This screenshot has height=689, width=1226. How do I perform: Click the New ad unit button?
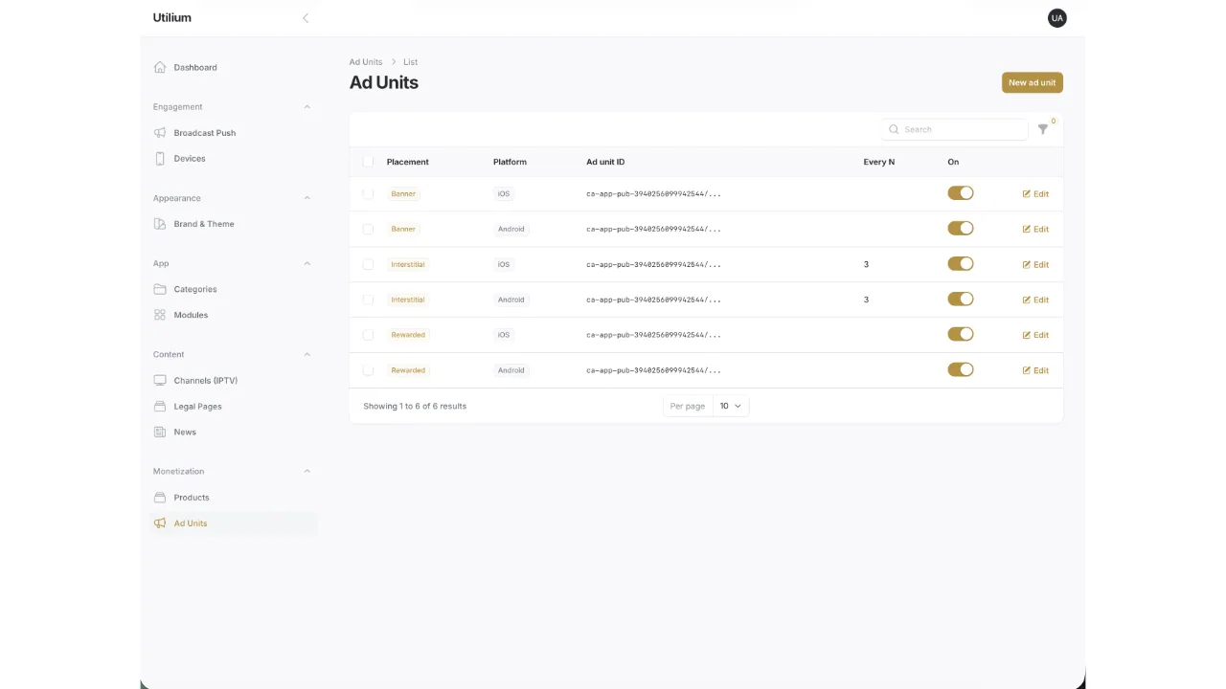(x=1033, y=82)
